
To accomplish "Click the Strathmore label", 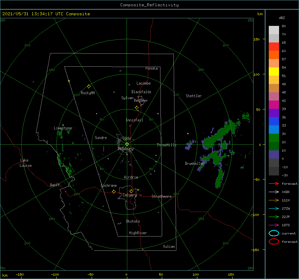I will coord(161,196).
